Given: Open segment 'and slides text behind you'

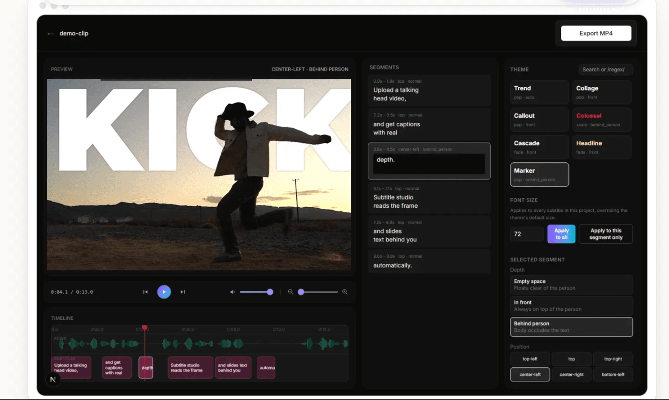Looking at the screenshot, I should 429,232.
